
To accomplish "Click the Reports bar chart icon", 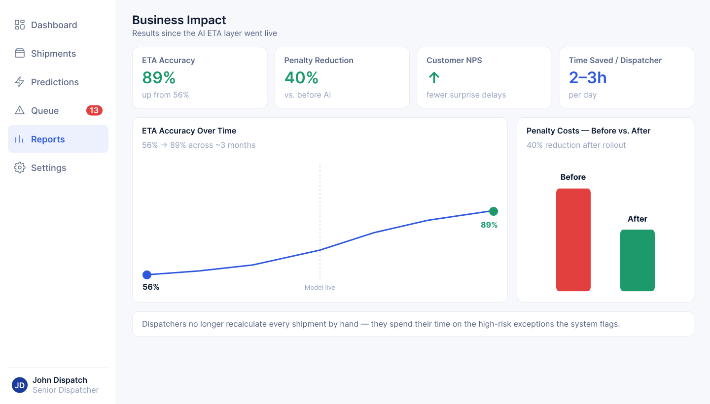I will [x=20, y=139].
